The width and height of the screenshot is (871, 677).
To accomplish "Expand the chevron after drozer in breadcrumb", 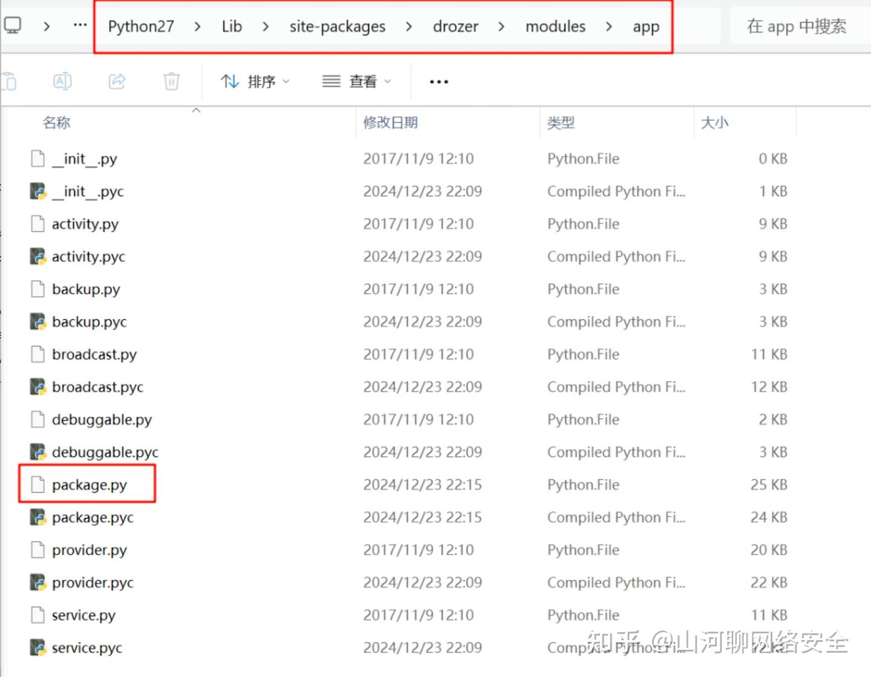I will 501,27.
